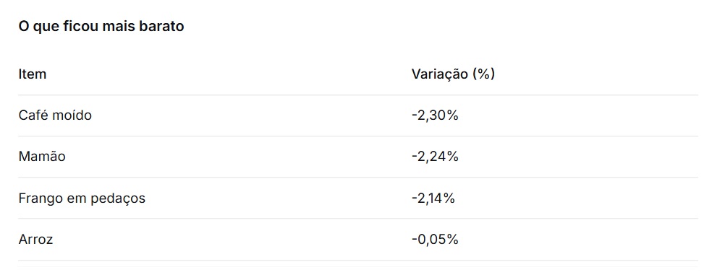The width and height of the screenshot is (725, 275).
Task: Click the 'Café moído' row label
Action: (55, 115)
